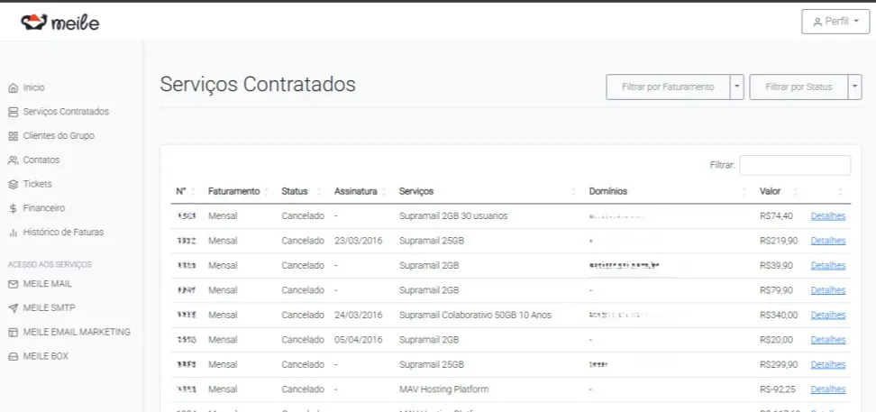The height and width of the screenshot is (412, 876).
Task: Sort table by Valor column
Action: [779, 191]
